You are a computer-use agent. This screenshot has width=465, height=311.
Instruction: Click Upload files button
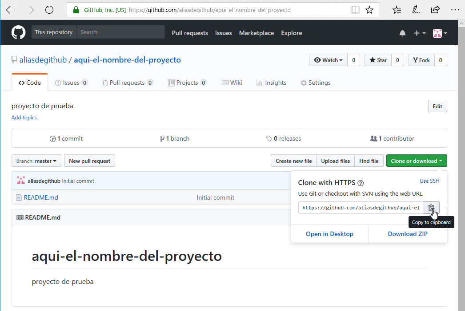335,161
